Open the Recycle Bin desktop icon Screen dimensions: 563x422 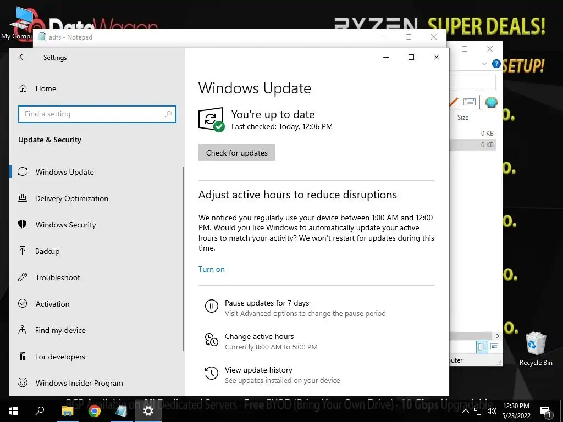coord(536,348)
